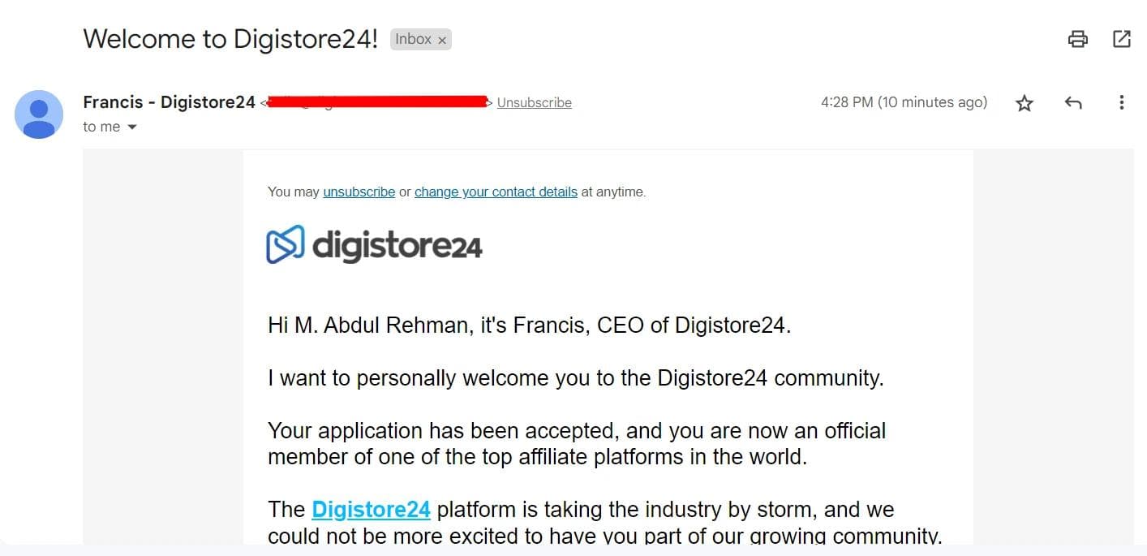Reply to Francis using the arrow icon

tap(1073, 103)
